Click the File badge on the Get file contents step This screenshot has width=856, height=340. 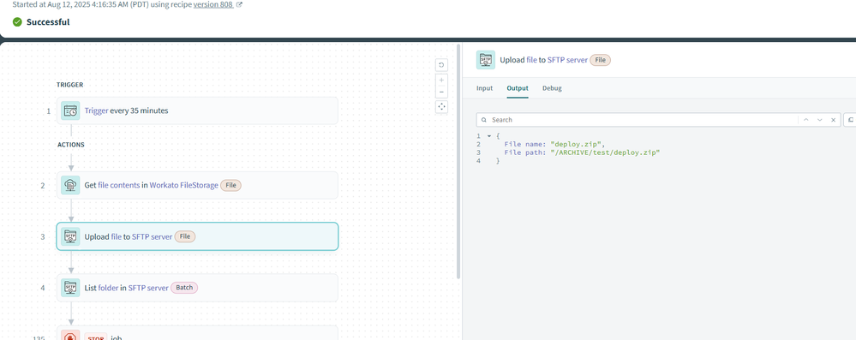click(x=231, y=186)
